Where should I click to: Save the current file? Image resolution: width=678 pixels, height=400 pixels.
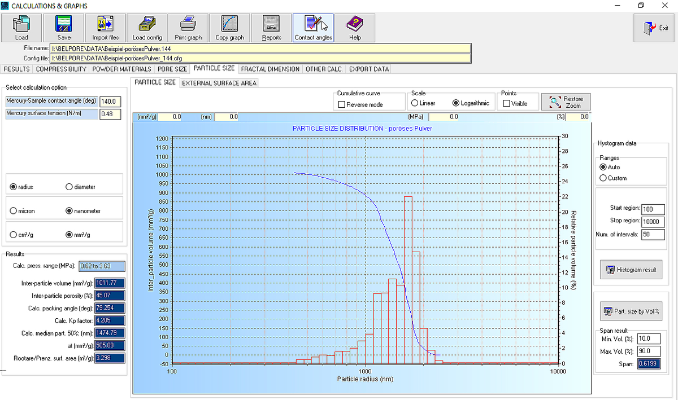point(63,28)
